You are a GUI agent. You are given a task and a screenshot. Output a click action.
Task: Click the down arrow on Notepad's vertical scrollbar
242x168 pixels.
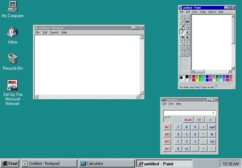pos(142,92)
